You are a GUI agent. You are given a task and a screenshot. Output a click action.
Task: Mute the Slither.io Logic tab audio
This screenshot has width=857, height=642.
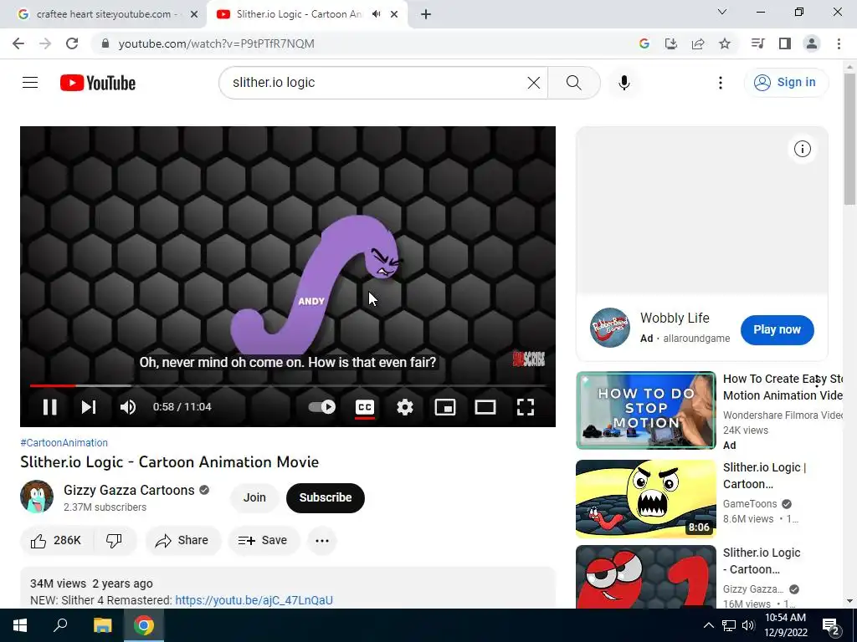click(376, 14)
